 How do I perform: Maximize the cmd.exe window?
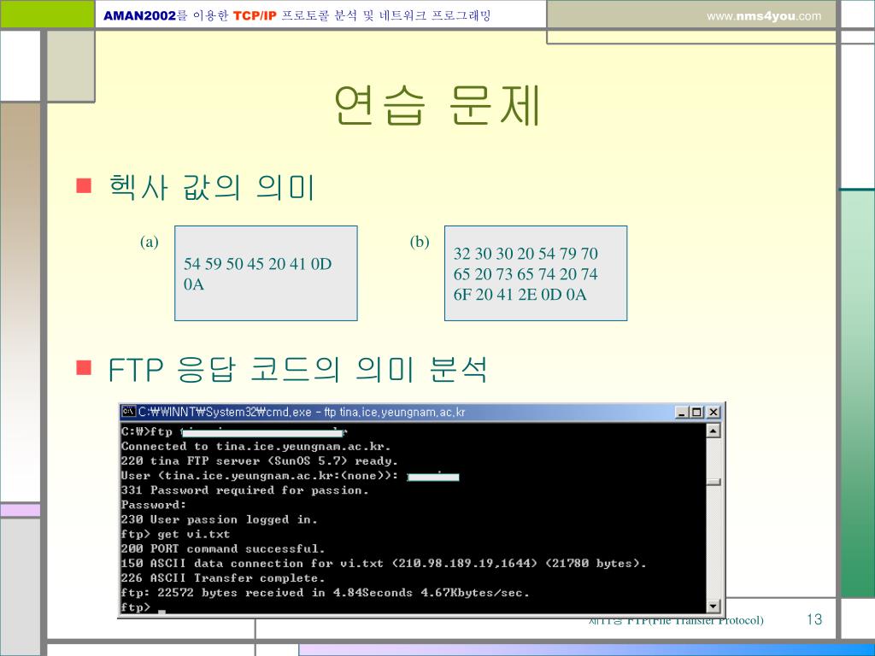[x=696, y=413]
